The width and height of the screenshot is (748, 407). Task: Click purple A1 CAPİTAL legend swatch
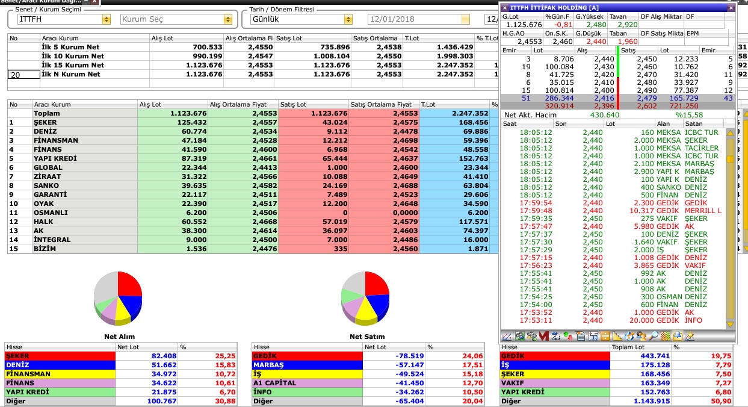(307, 383)
